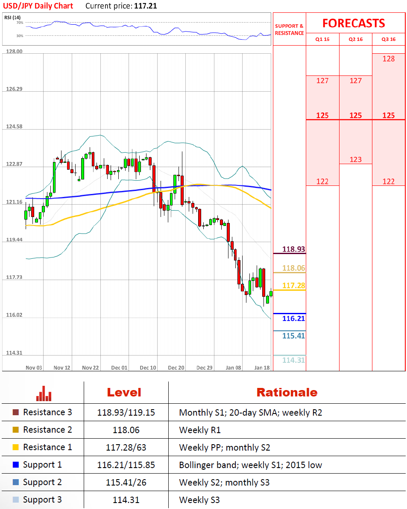Screen dimensions: 407x509
Task: Click the 122 forecast value under Q1 16
Action: click(x=322, y=182)
